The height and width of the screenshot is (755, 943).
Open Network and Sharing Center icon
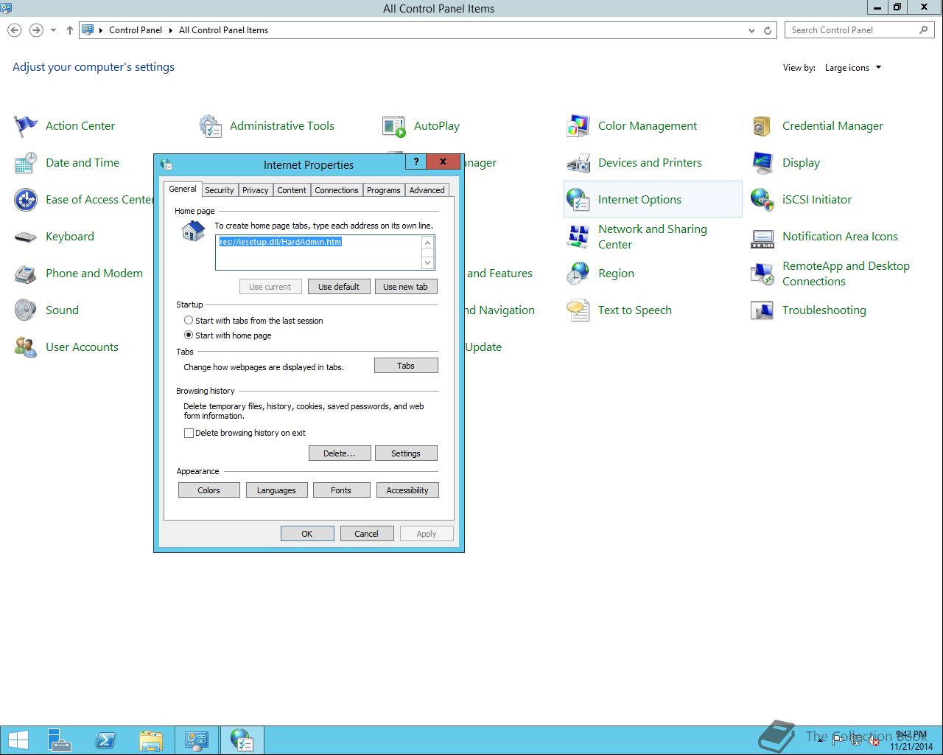(578, 237)
